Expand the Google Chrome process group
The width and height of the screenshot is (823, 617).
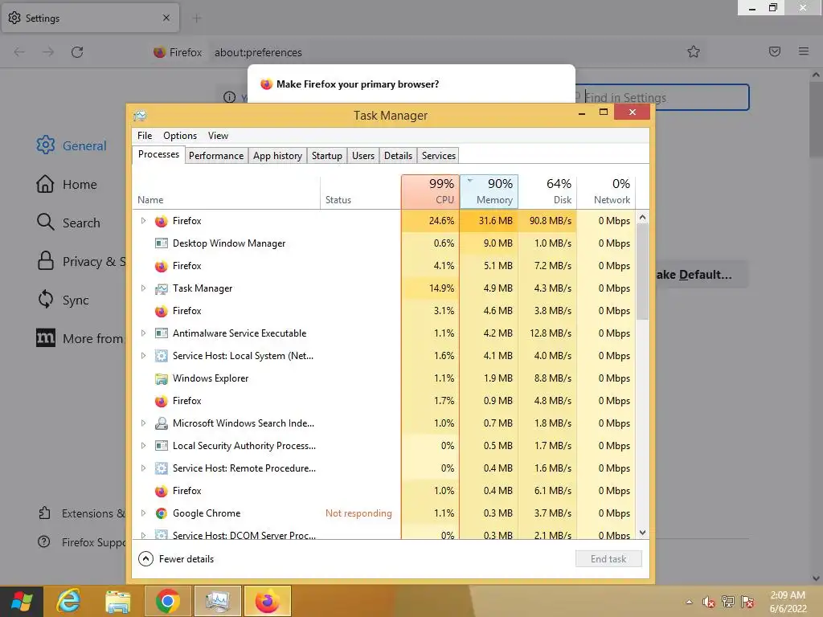point(143,513)
